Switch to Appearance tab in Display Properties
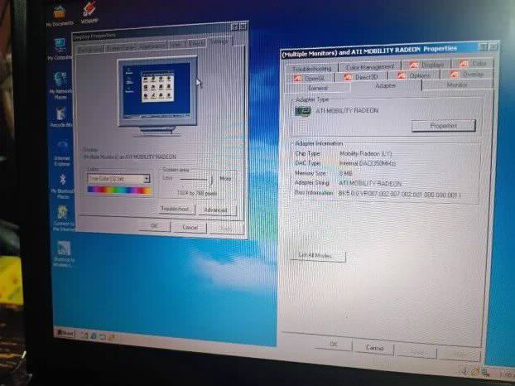 [152, 46]
